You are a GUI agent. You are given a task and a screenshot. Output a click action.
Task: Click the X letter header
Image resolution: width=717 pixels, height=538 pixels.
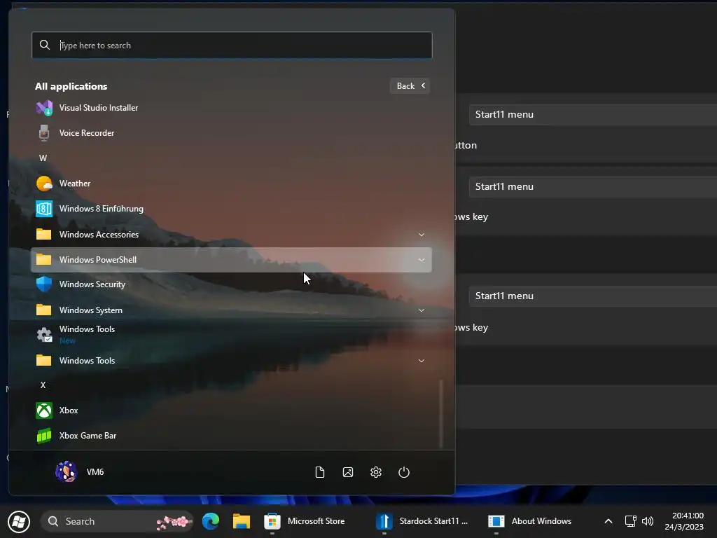43,385
